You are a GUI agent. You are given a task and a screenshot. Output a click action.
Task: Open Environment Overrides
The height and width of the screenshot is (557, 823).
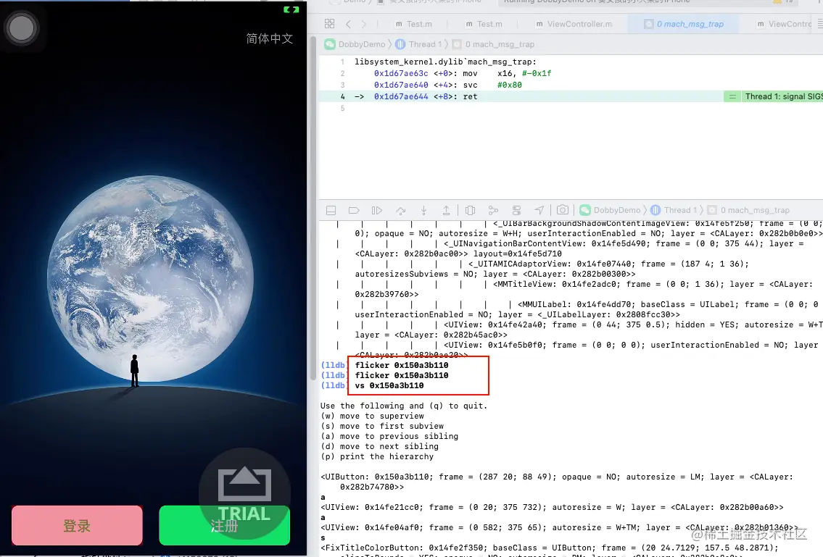pyautogui.click(x=516, y=210)
